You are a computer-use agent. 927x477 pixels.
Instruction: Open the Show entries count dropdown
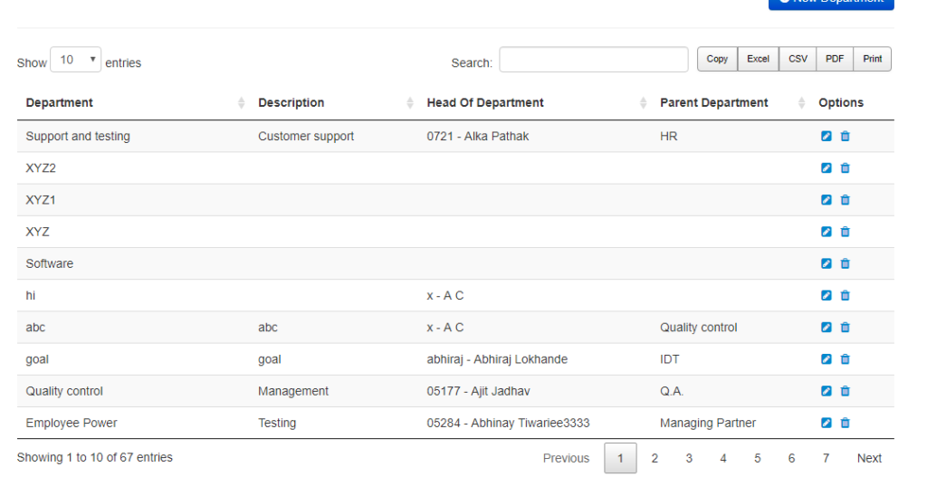[x=76, y=60]
